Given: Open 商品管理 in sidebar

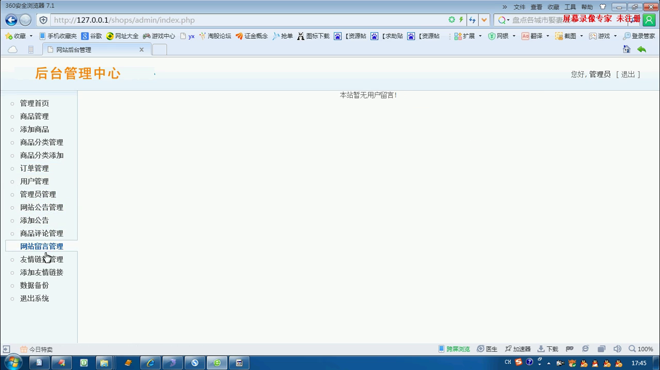Looking at the screenshot, I should (x=35, y=116).
